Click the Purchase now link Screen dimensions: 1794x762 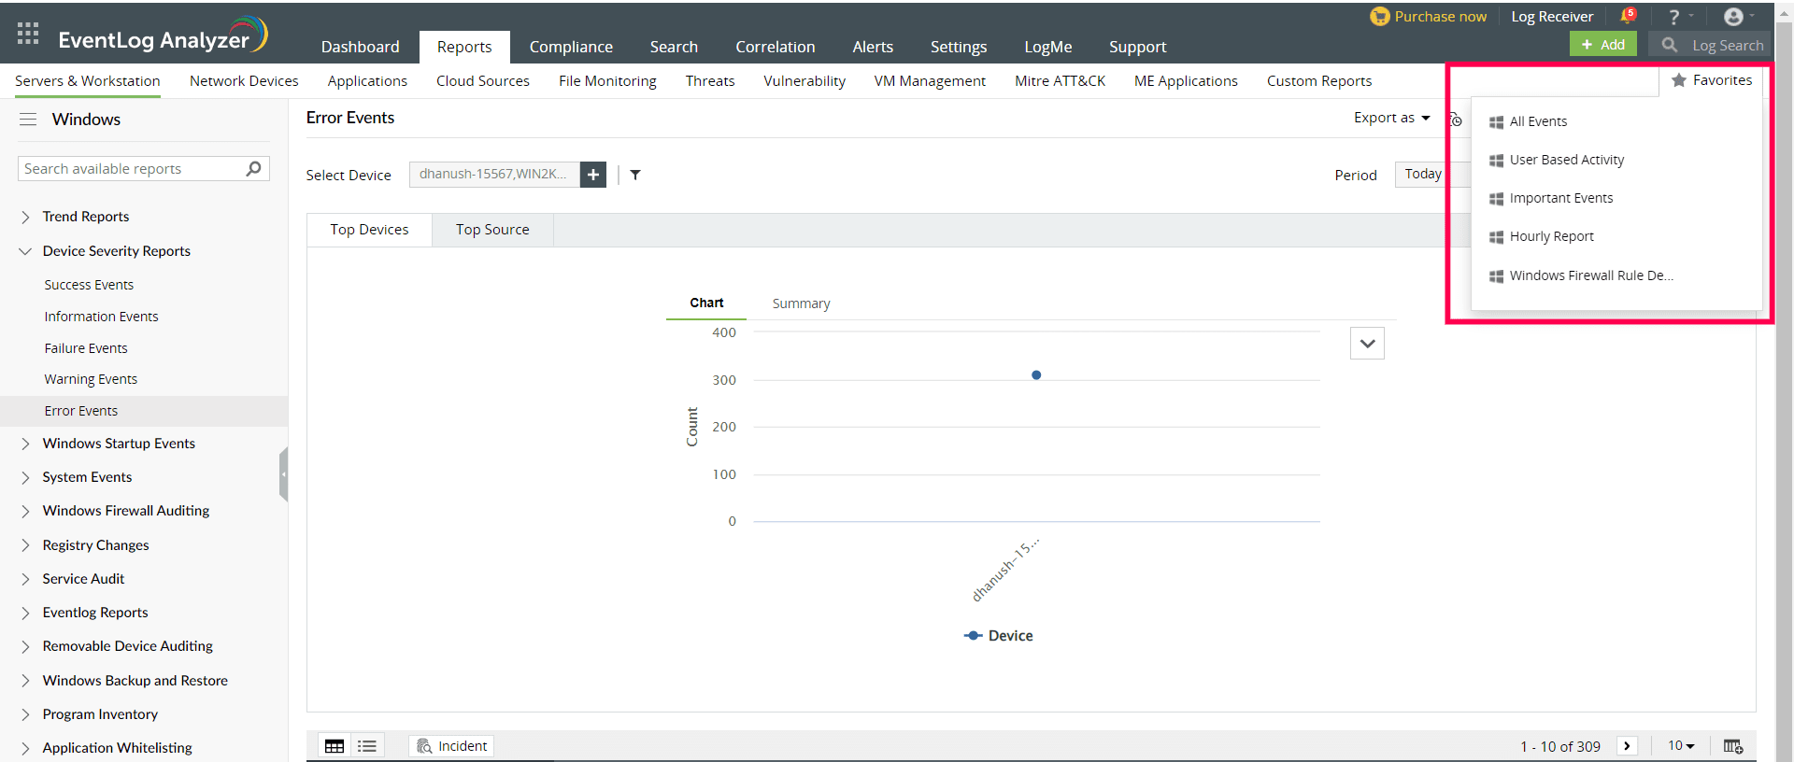pos(1440,17)
